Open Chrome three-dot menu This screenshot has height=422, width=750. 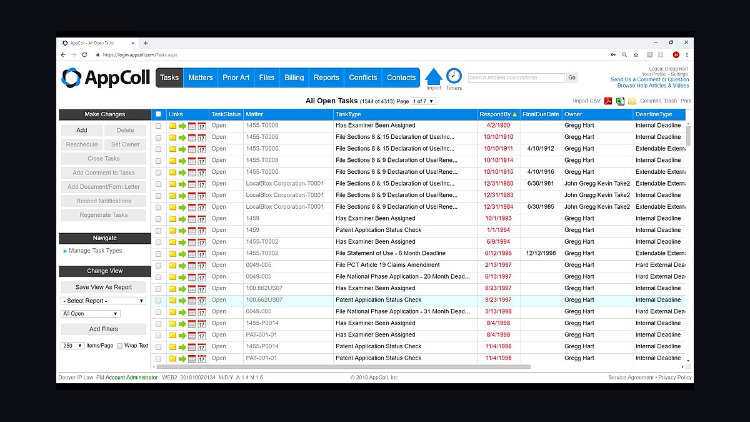point(687,55)
